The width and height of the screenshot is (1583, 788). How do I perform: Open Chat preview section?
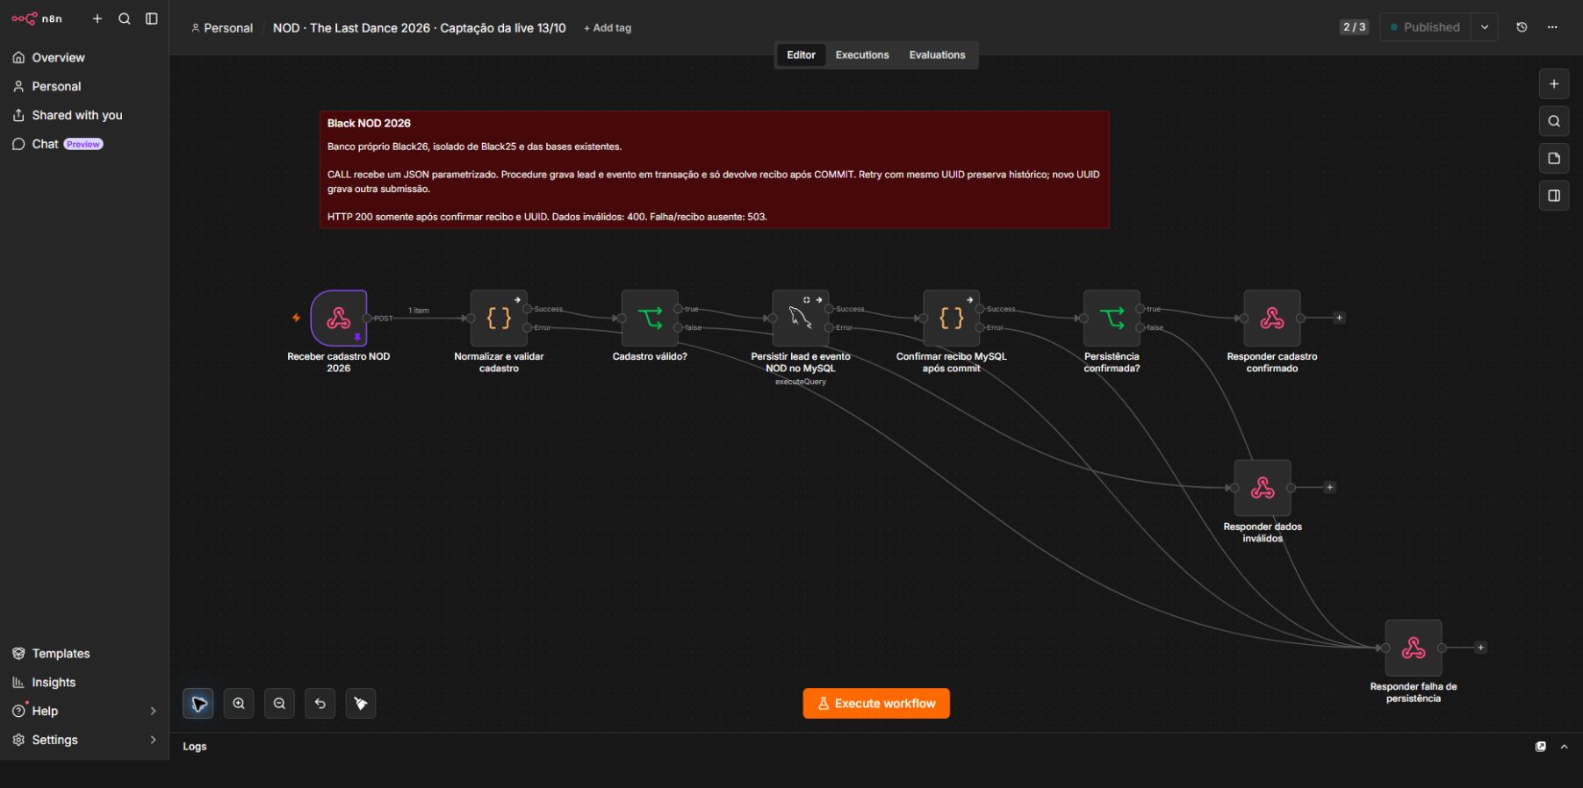click(x=84, y=144)
